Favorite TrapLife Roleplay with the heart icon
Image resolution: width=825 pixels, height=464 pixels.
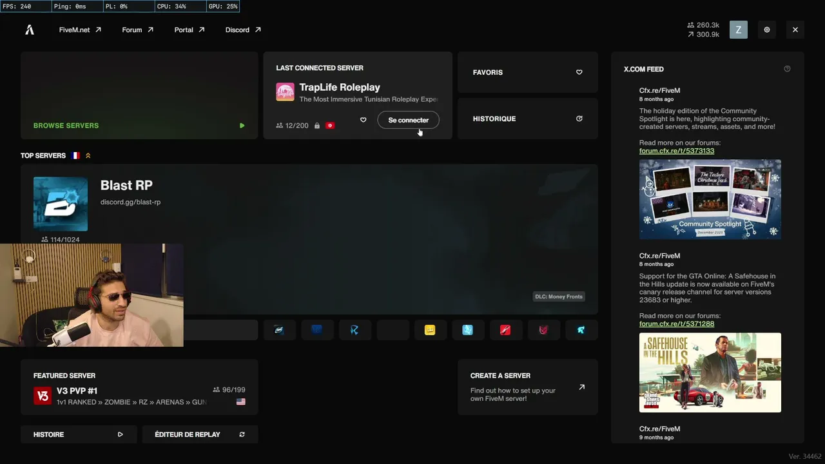coord(363,120)
